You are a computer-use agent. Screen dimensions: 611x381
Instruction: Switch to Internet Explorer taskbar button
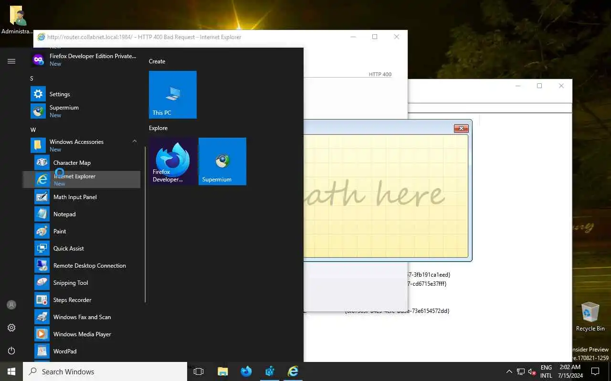(x=293, y=371)
